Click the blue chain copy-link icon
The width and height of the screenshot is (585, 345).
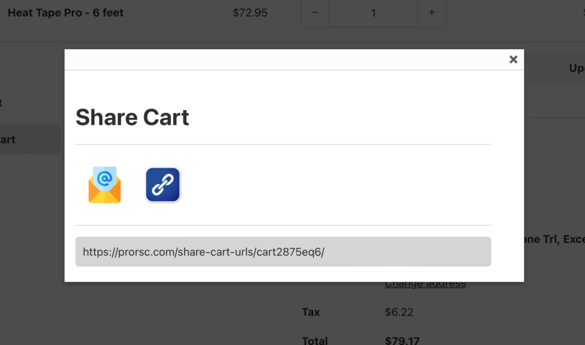(x=163, y=185)
